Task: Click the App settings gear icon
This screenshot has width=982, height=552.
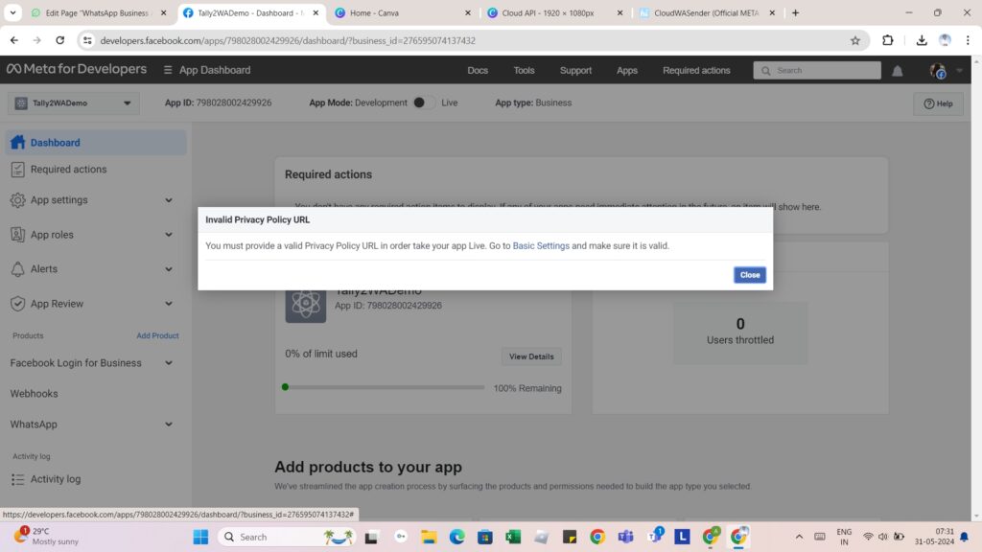Action: 17,200
